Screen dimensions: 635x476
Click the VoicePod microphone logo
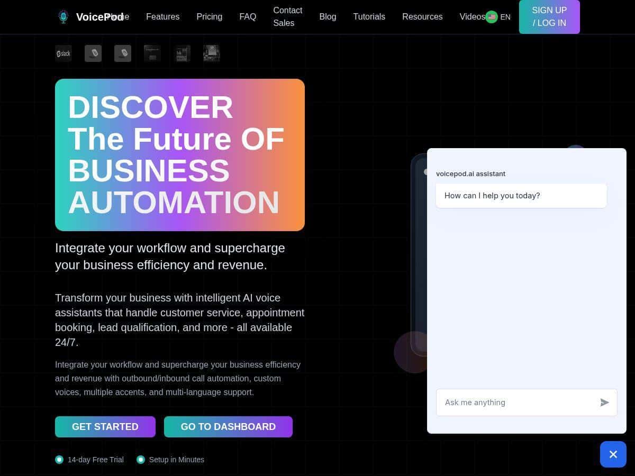63,16
